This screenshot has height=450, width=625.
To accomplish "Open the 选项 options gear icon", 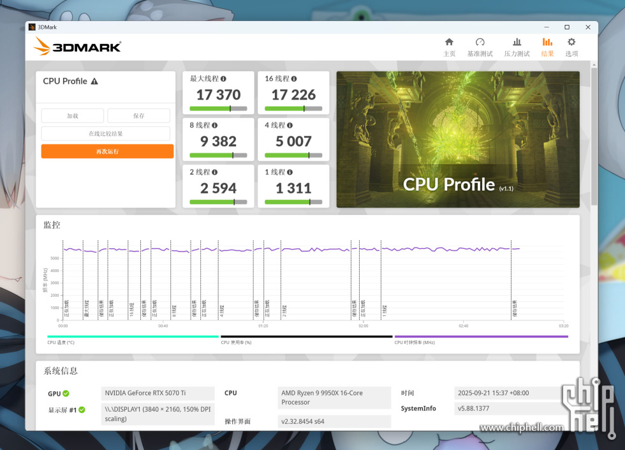I will point(571,42).
